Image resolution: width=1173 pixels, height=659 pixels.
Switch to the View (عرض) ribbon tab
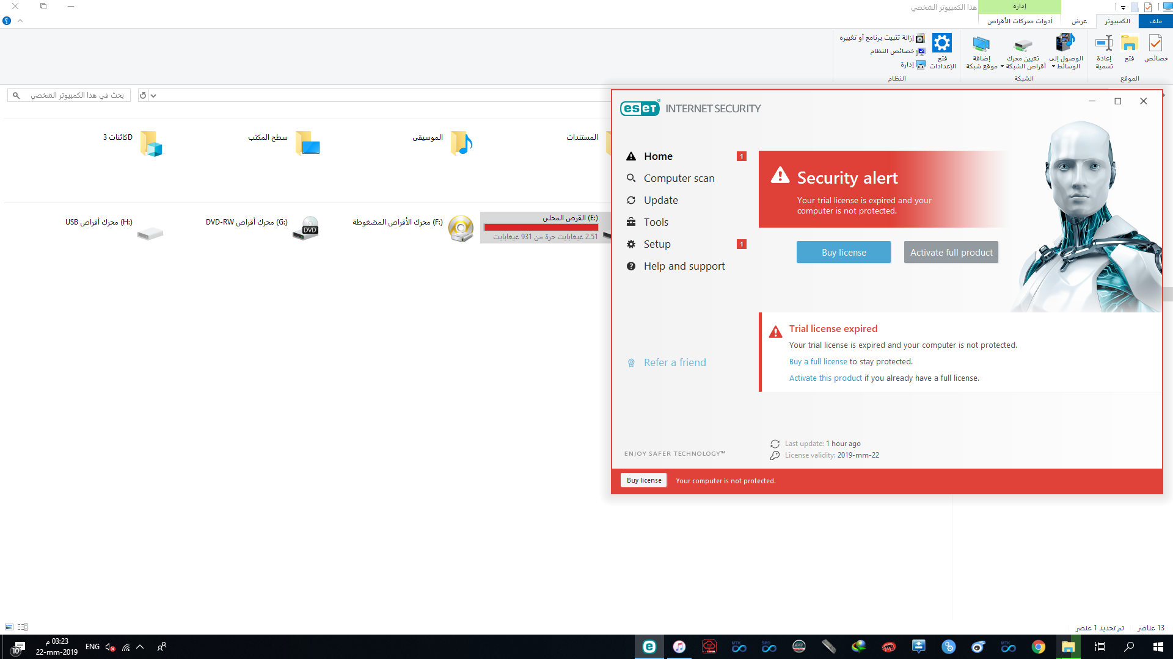1079,21
